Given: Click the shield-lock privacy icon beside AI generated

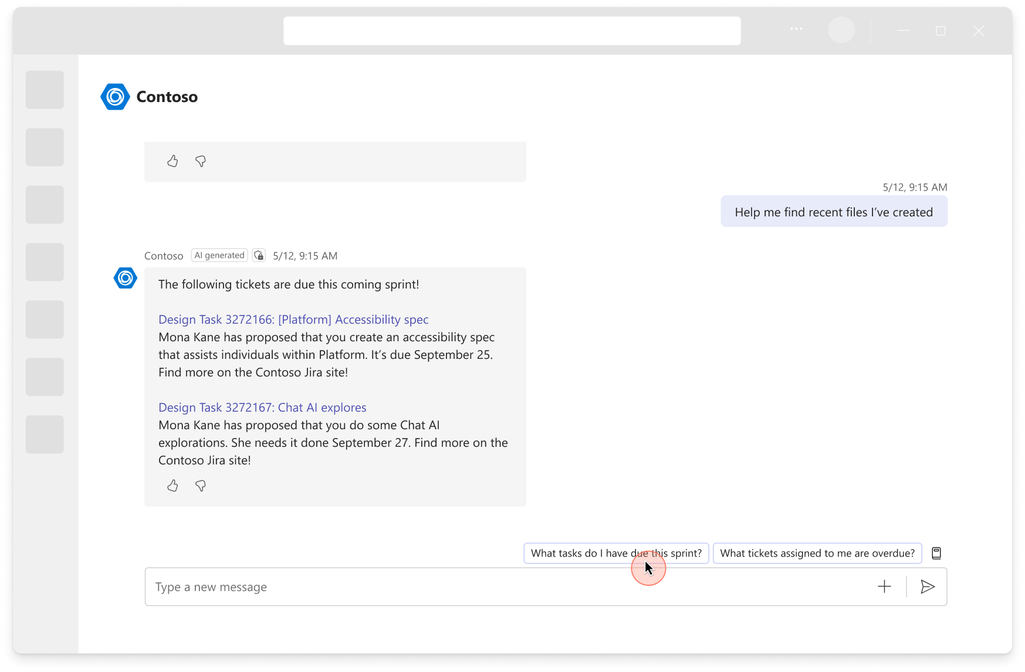Looking at the screenshot, I should pyautogui.click(x=259, y=255).
